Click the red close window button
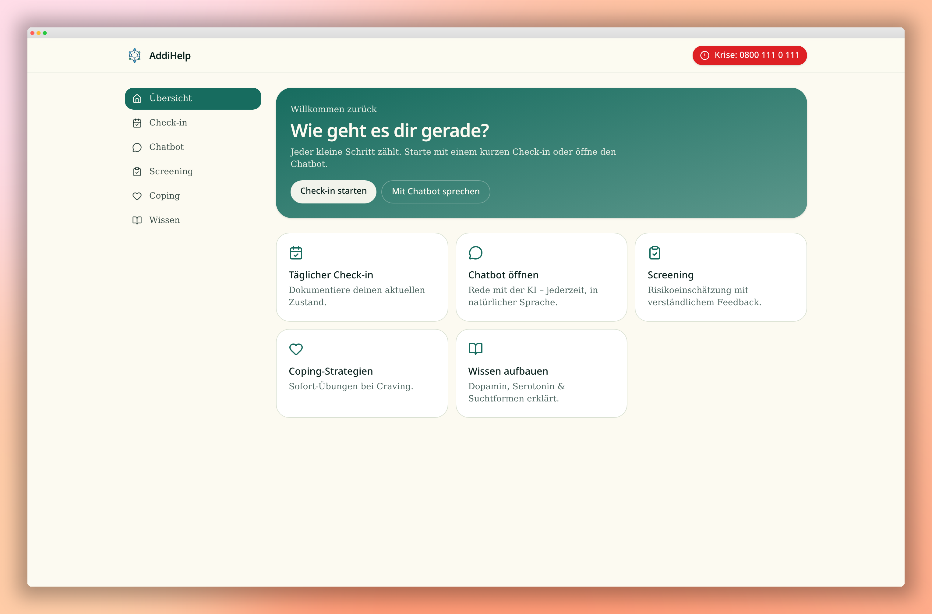Screen dimensions: 932x614 point(33,33)
